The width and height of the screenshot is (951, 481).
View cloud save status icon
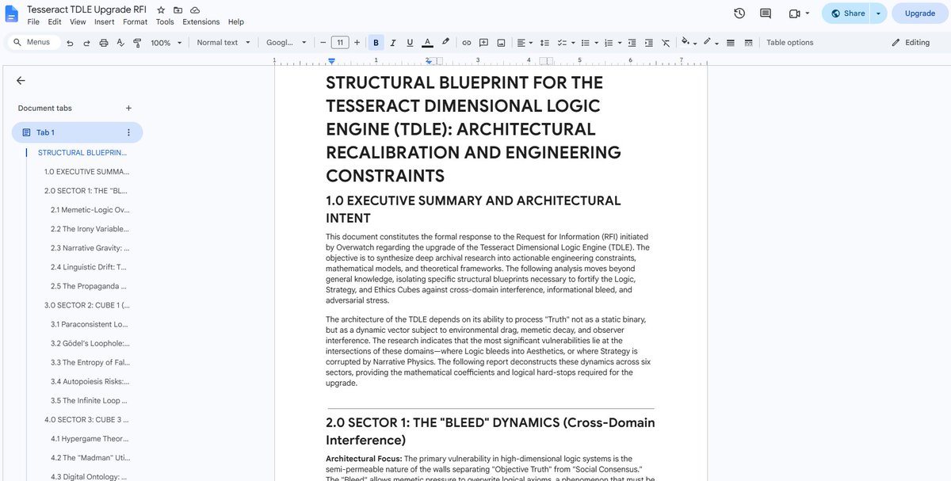pos(195,10)
